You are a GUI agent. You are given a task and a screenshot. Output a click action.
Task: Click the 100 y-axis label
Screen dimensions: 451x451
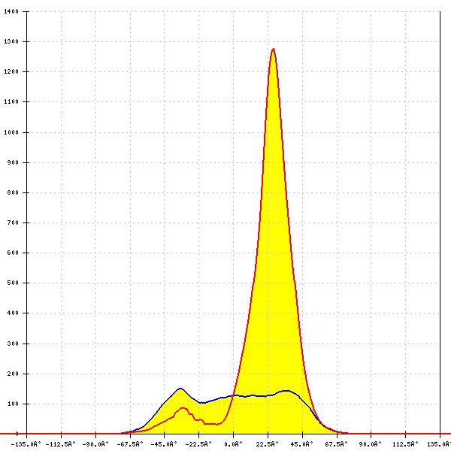[13, 404]
